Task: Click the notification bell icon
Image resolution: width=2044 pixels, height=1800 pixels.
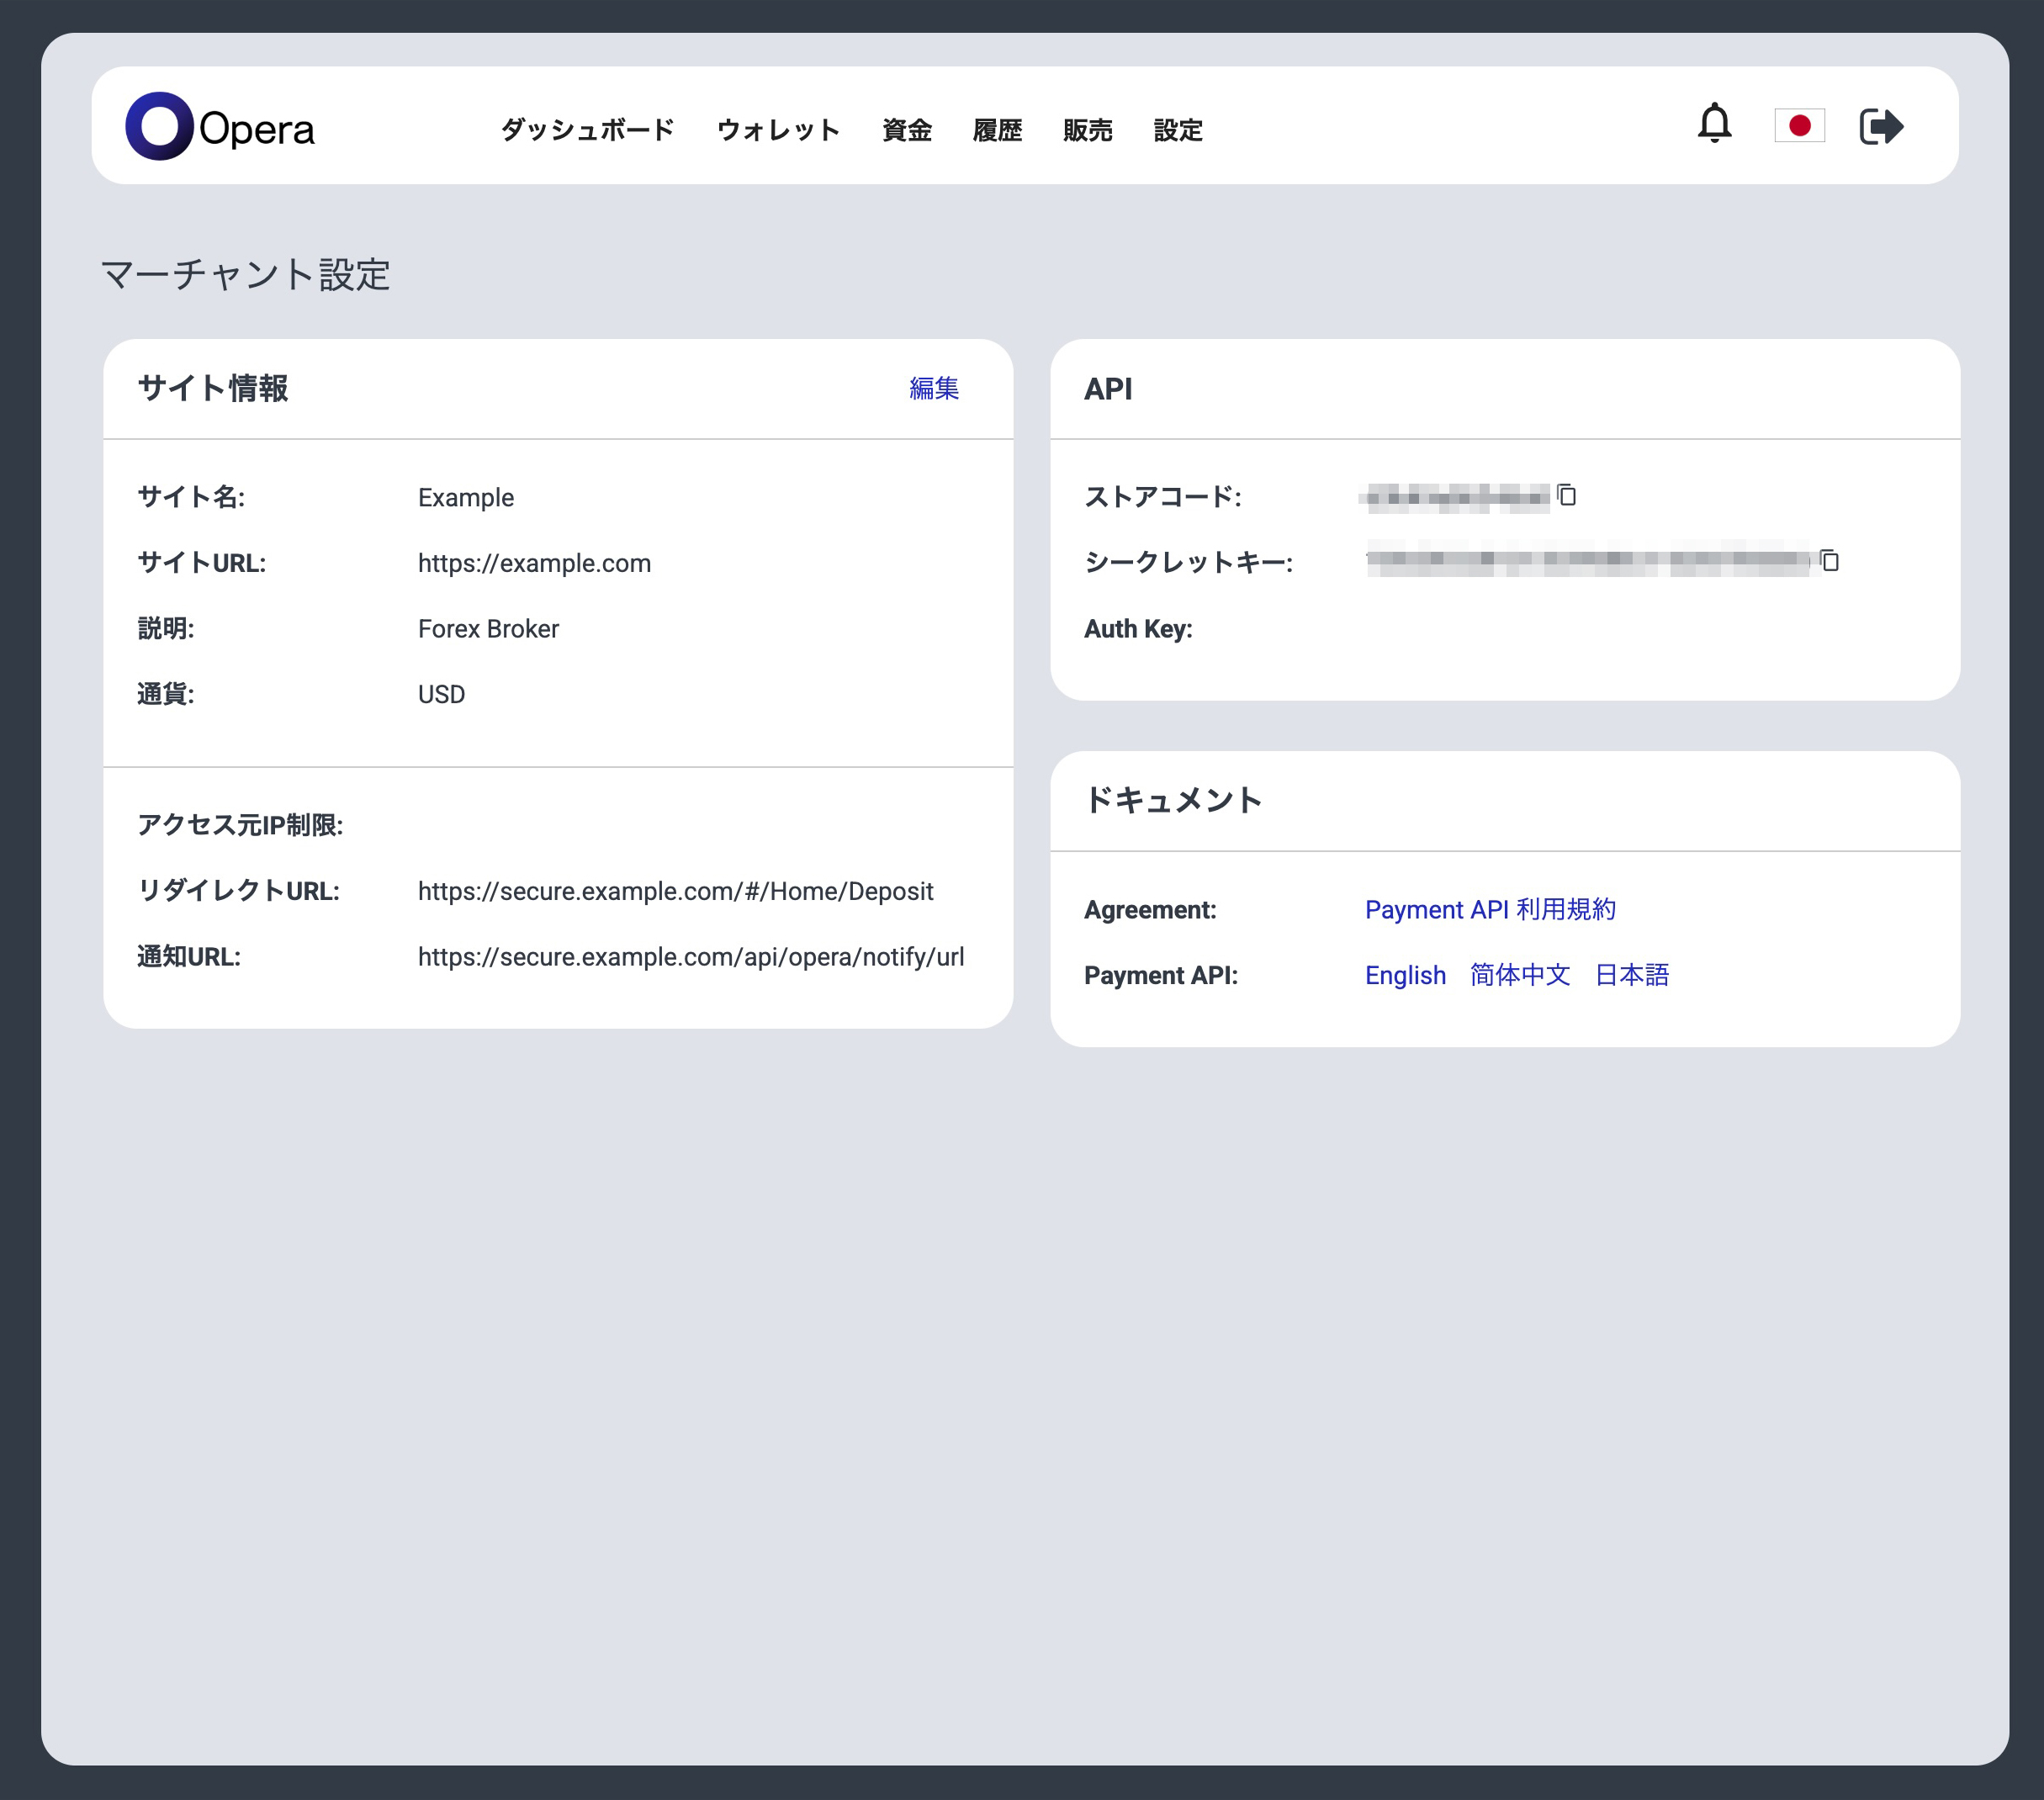Action: 1714,124
